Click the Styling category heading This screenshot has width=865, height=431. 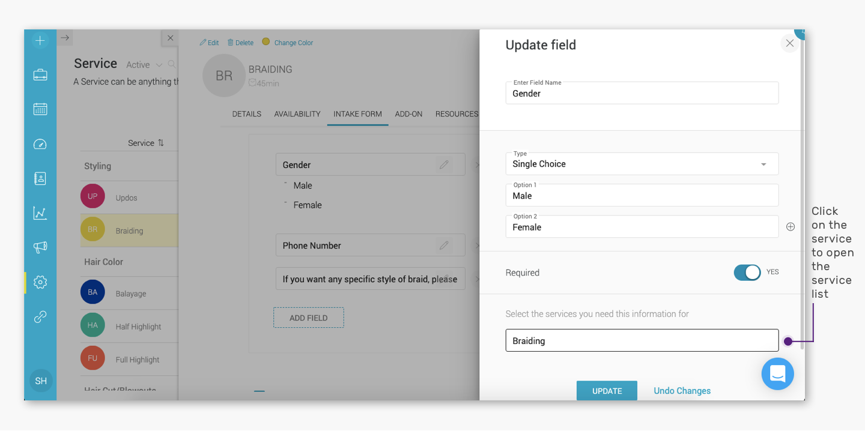coord(97,166)
